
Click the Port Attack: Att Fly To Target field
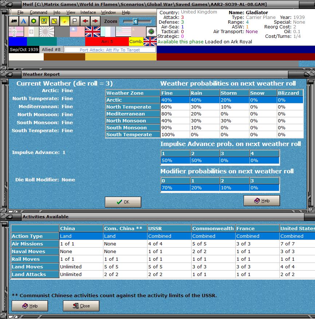click(110, 50)
